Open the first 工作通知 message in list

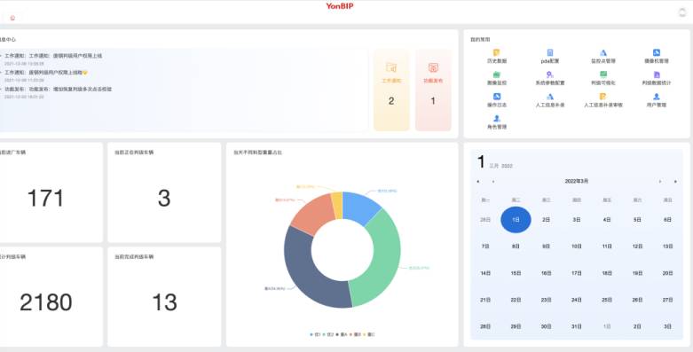click(x=53, y=56)
